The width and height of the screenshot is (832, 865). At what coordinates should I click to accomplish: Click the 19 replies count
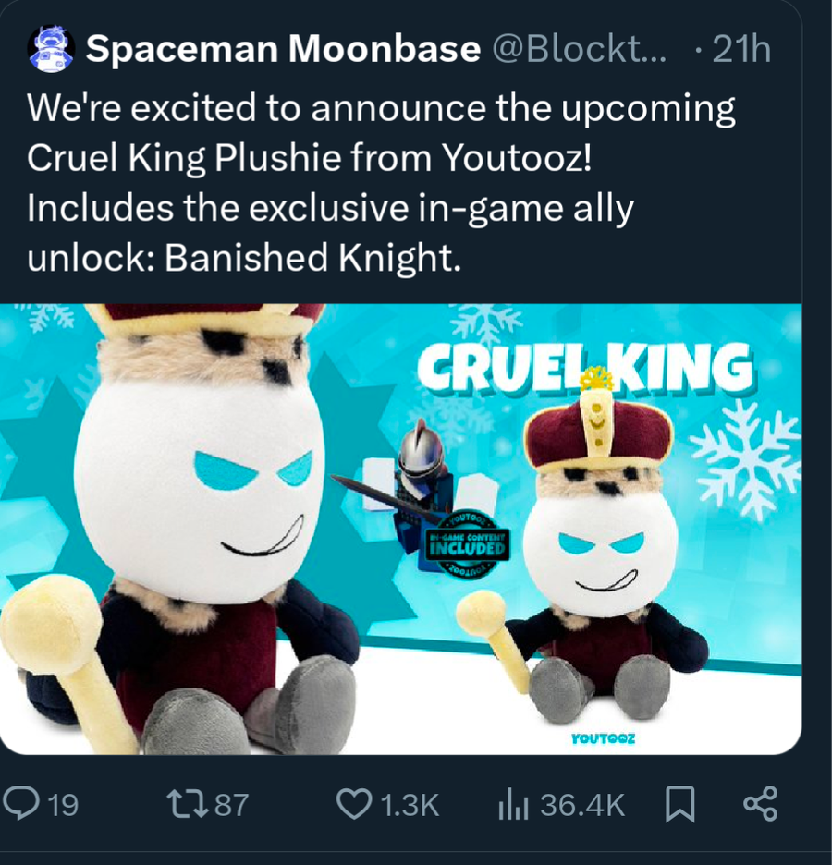[x=64, y=805]
